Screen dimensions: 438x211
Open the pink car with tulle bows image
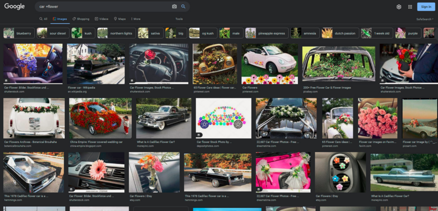point(283,172)
